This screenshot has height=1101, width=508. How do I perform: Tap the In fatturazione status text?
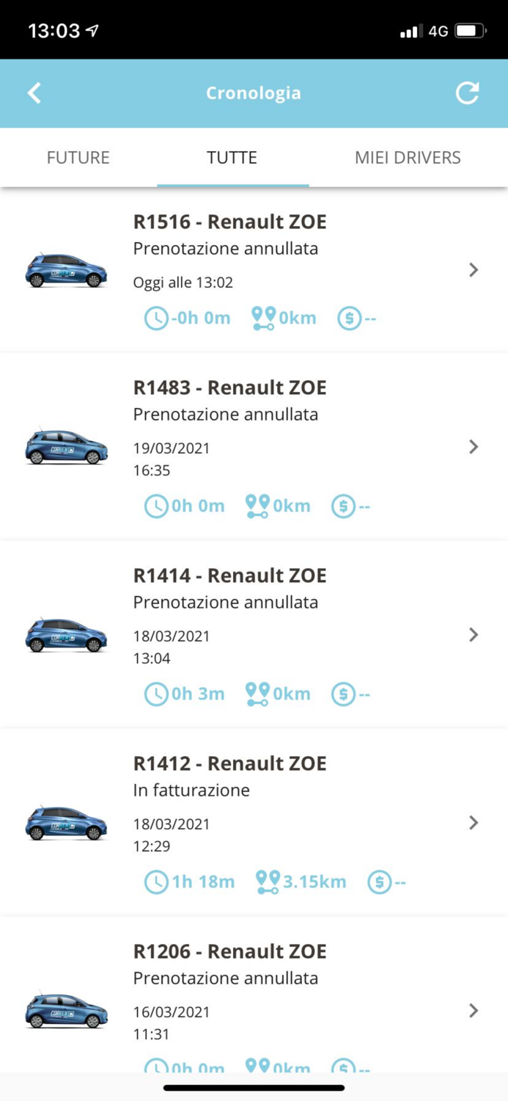pyautogui.click(x=191, y=791)
